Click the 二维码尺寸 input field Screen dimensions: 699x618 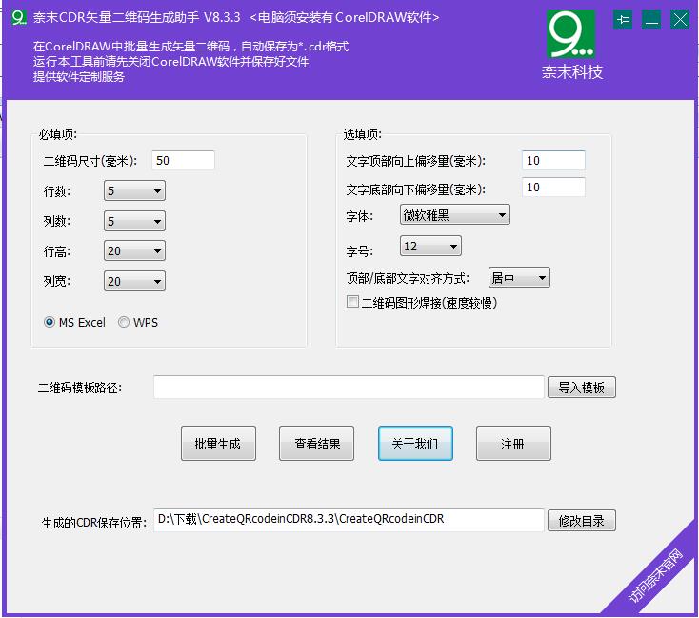click(183, 161)
